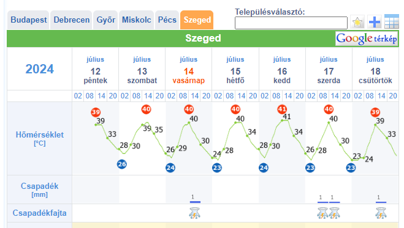Click the blue plus add-city icon
This screenshot has width=404, height=228.
(375, 22)
